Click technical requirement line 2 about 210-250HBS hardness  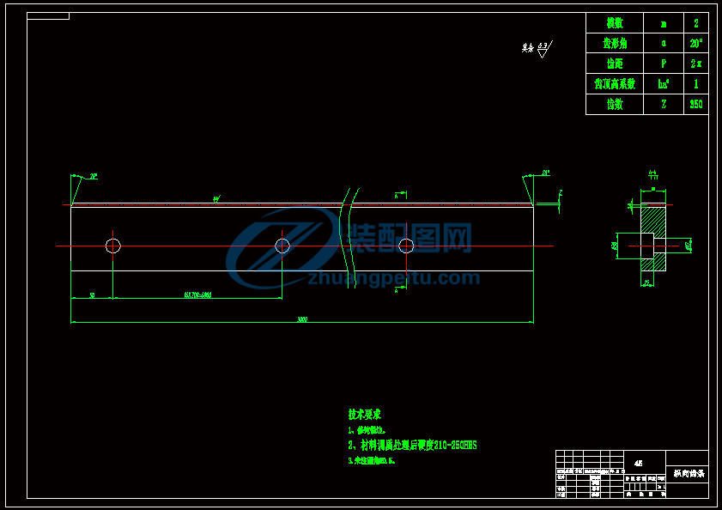coord(413,445)
